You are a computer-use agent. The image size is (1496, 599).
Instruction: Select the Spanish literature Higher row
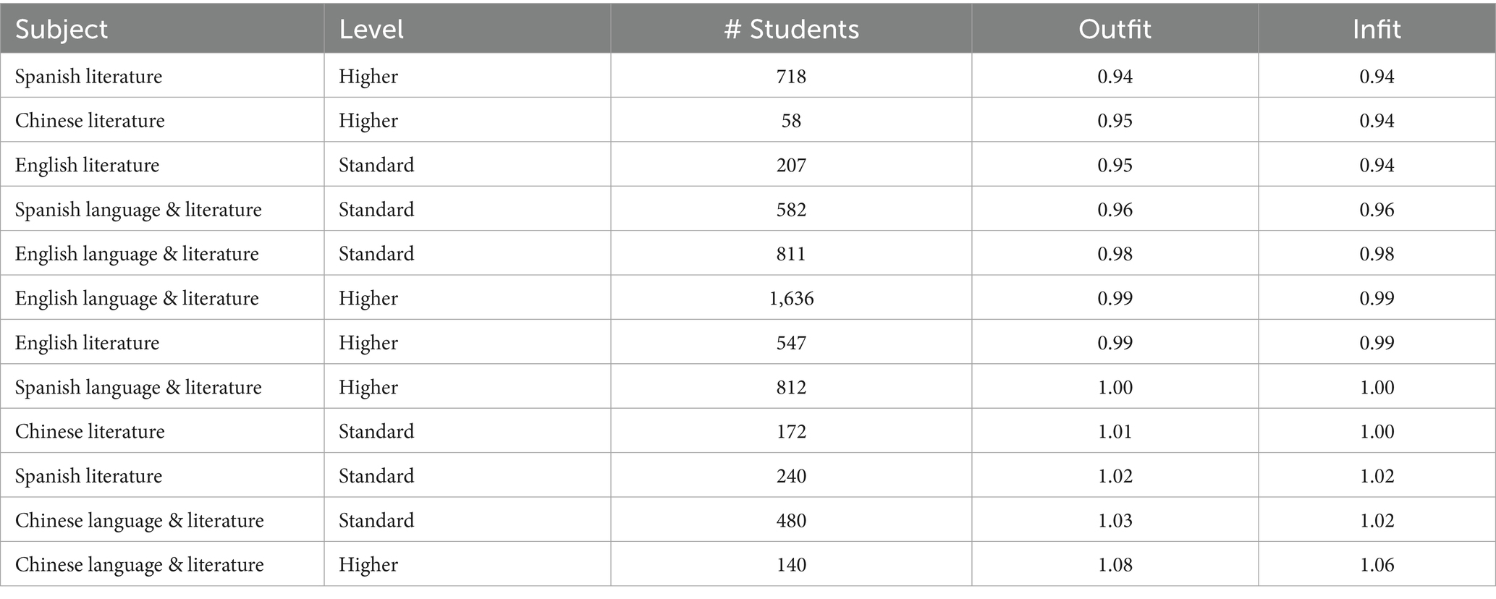(748, 76)
